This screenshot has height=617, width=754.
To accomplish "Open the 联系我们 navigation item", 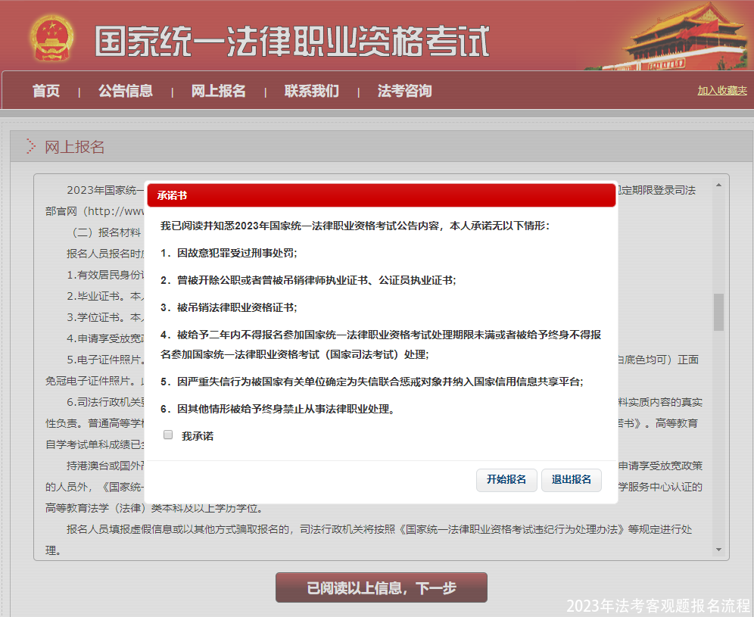I will (x=312, y=91).
